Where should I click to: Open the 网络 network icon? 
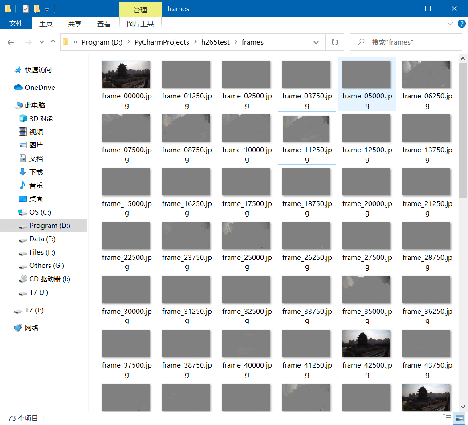(x=18, y=328)
